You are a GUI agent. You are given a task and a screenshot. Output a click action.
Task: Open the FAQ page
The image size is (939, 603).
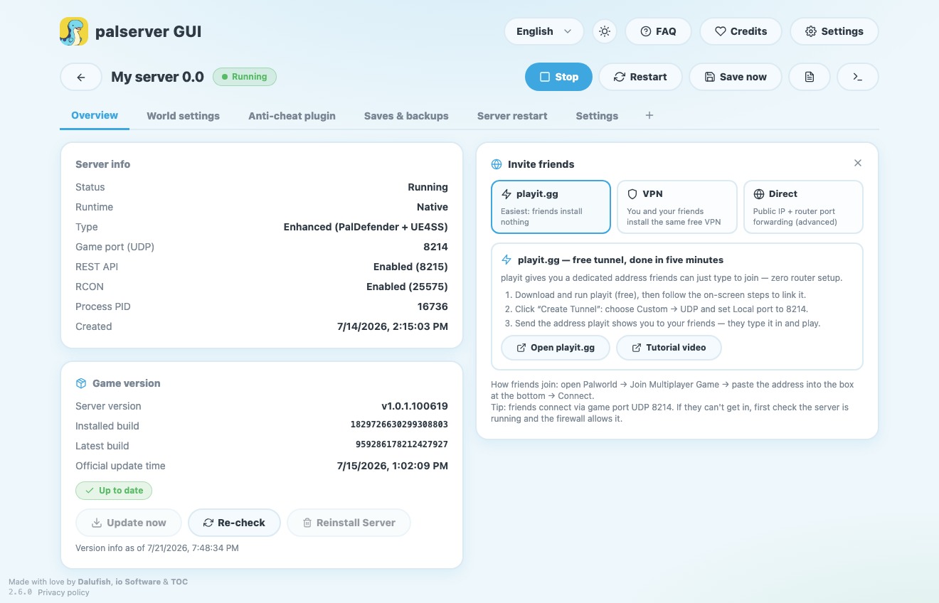pyautogui.click(x=659, y=31)
